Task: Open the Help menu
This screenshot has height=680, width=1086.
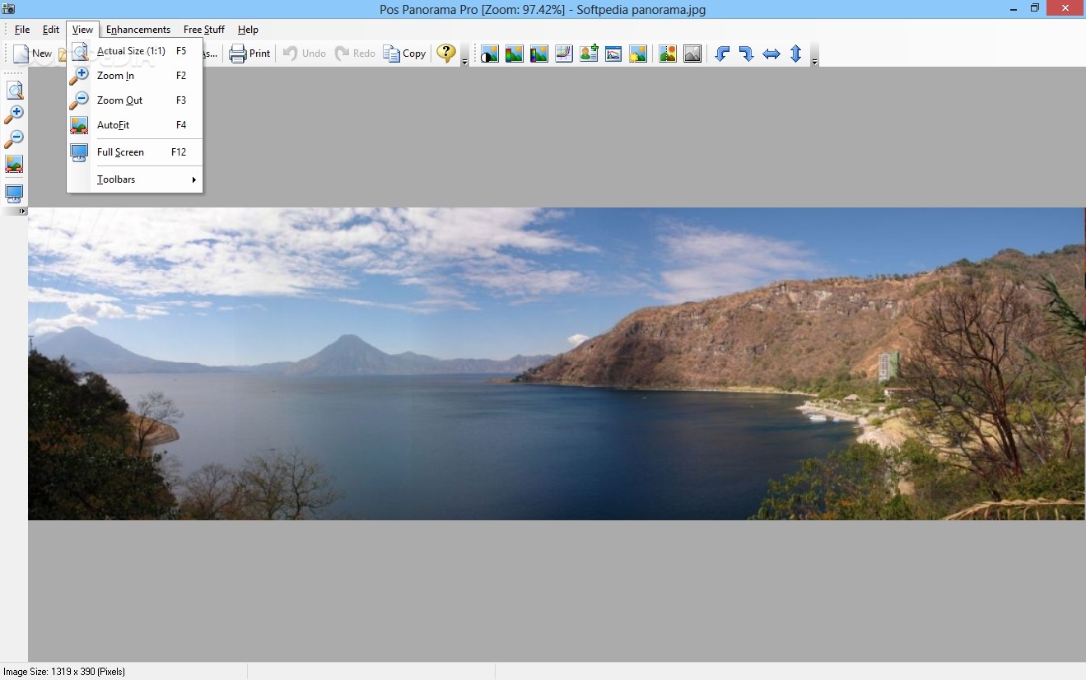Action: click(248, 30)
